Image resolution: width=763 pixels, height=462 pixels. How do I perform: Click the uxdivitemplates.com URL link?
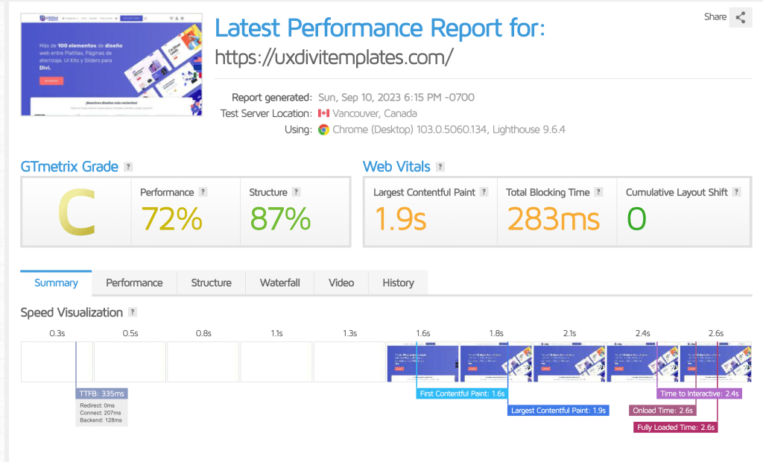click(334, 57)
